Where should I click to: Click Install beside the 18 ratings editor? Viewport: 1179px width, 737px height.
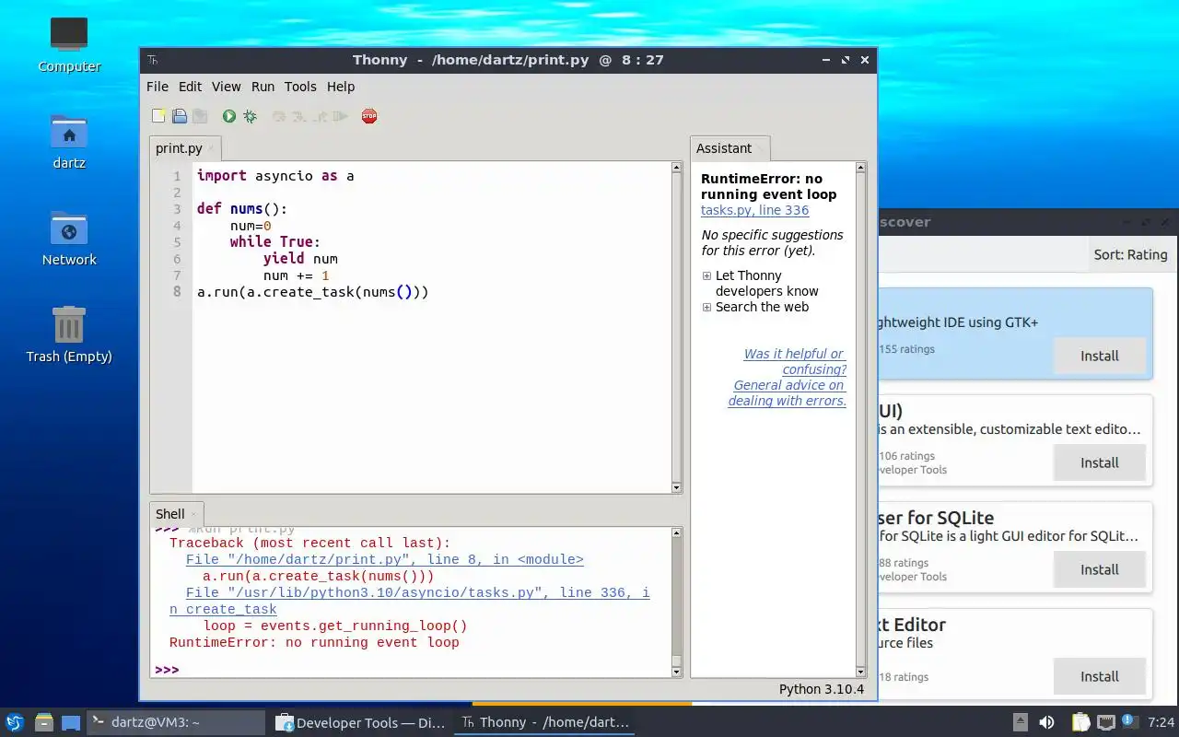point(1100,676)
